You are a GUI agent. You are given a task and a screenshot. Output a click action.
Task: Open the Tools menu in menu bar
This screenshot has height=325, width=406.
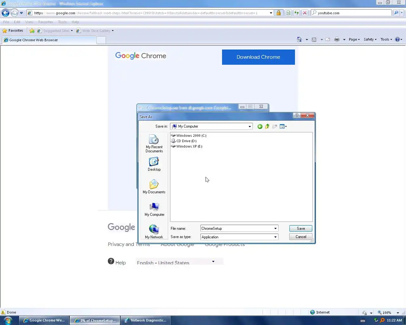(62, 22)
